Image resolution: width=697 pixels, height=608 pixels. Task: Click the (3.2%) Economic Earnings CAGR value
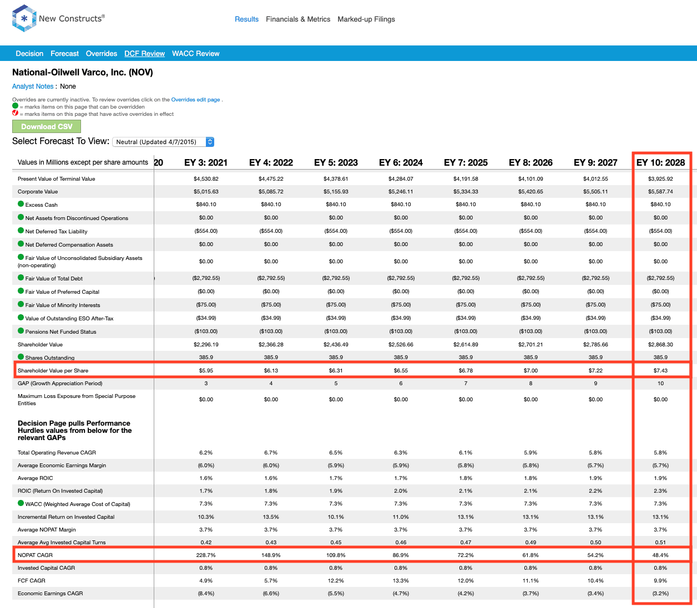pos(660,593)
